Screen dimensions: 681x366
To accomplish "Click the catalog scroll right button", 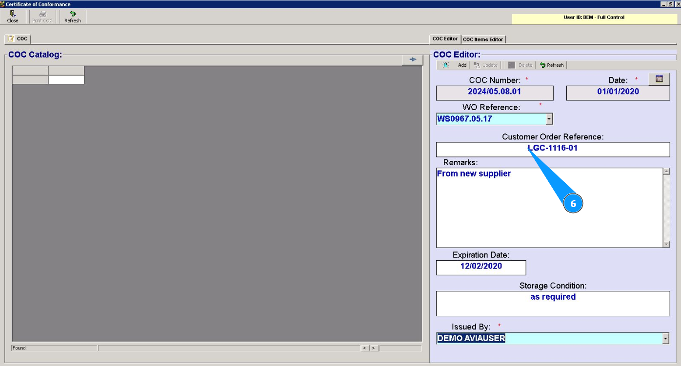I will [374, 348].
